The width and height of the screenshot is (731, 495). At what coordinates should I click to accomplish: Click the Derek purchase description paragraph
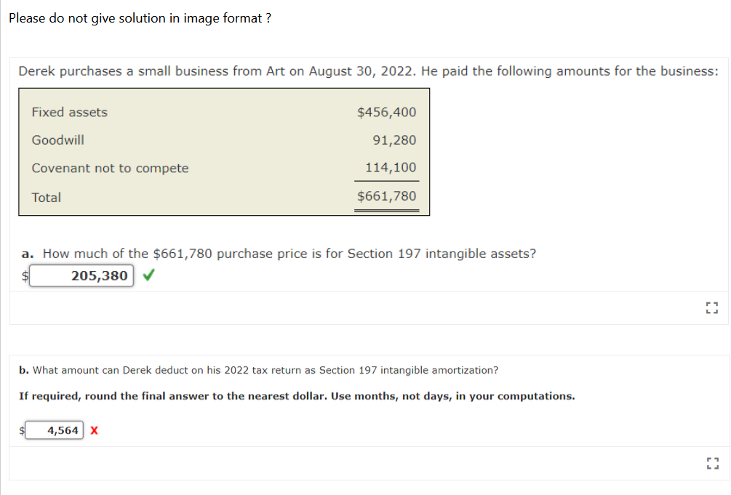pyautogui.click(x=367, y=71)
